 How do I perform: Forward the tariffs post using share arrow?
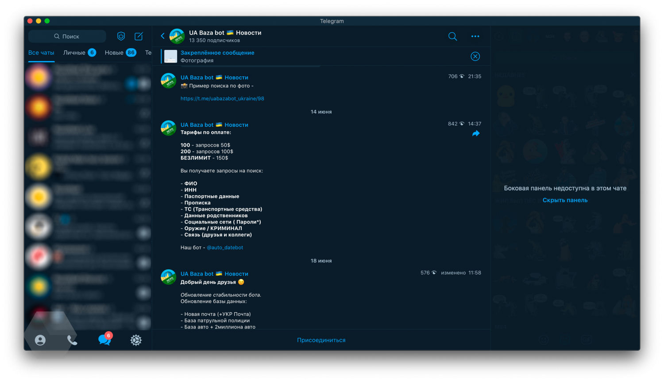476,133
